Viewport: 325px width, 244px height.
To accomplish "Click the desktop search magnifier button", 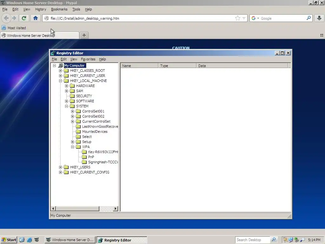I will tap(274, 240).
